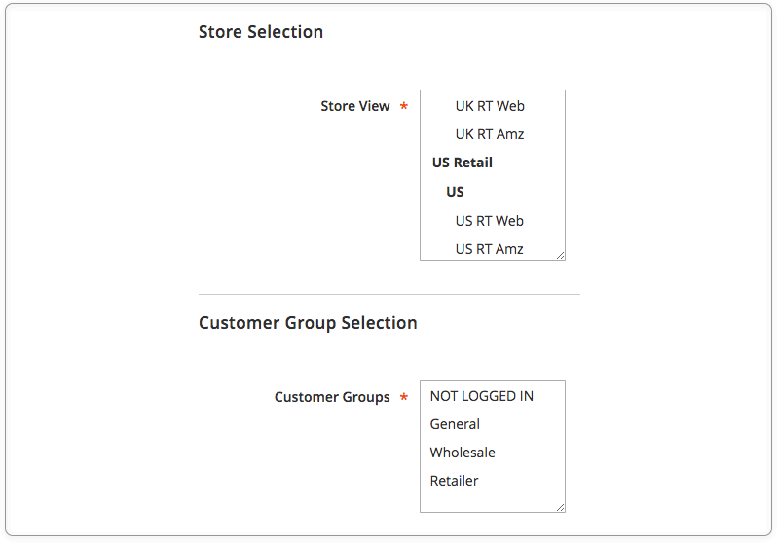
Task: Click the Customer Group Selection heading
Action: click(308, 323)
